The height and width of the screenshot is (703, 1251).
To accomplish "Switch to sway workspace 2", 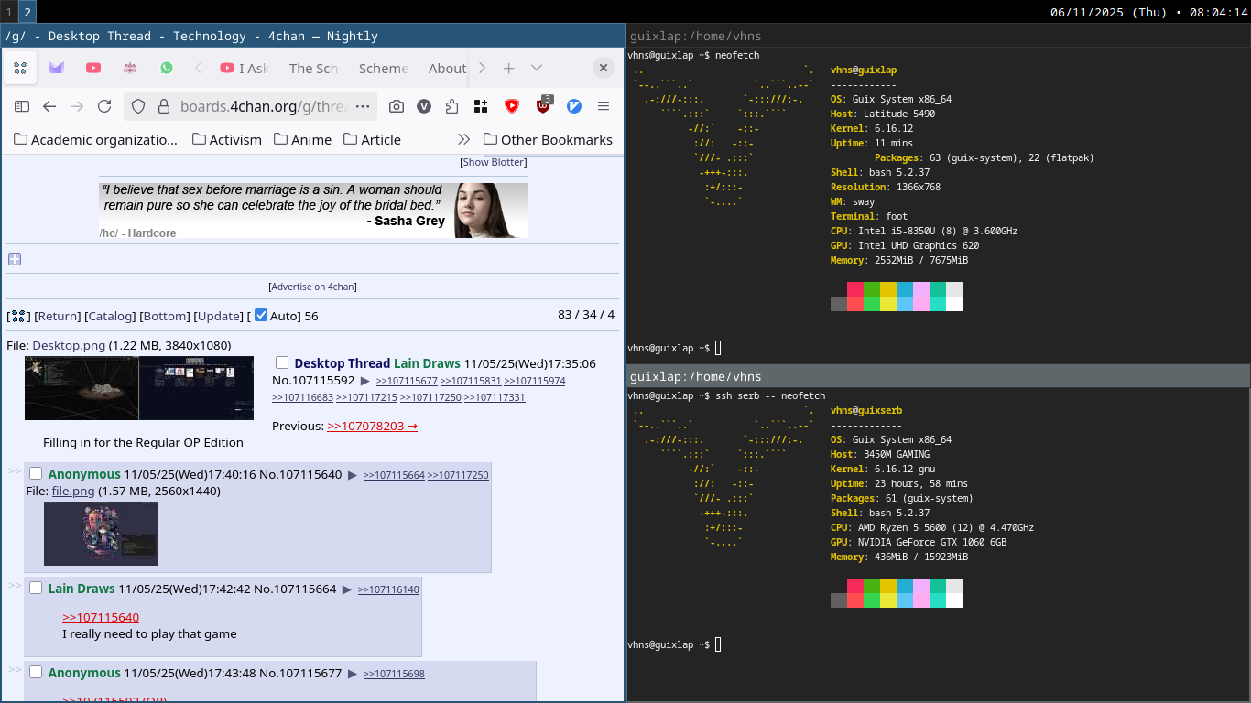I will (x=27, y=12).
